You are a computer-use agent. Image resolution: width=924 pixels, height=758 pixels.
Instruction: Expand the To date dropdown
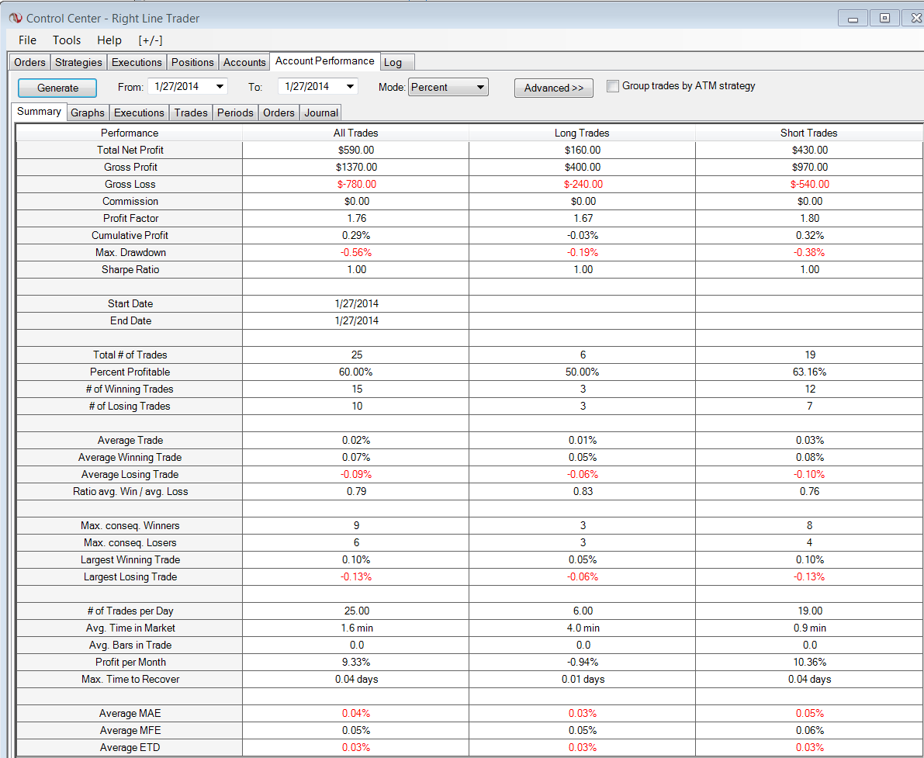350,87
